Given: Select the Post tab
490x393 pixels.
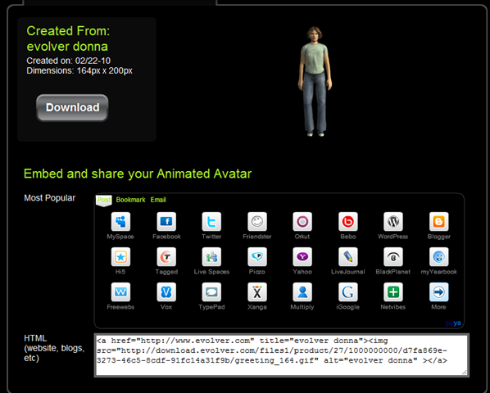Looking at the screenshot, I should point(104,200).
